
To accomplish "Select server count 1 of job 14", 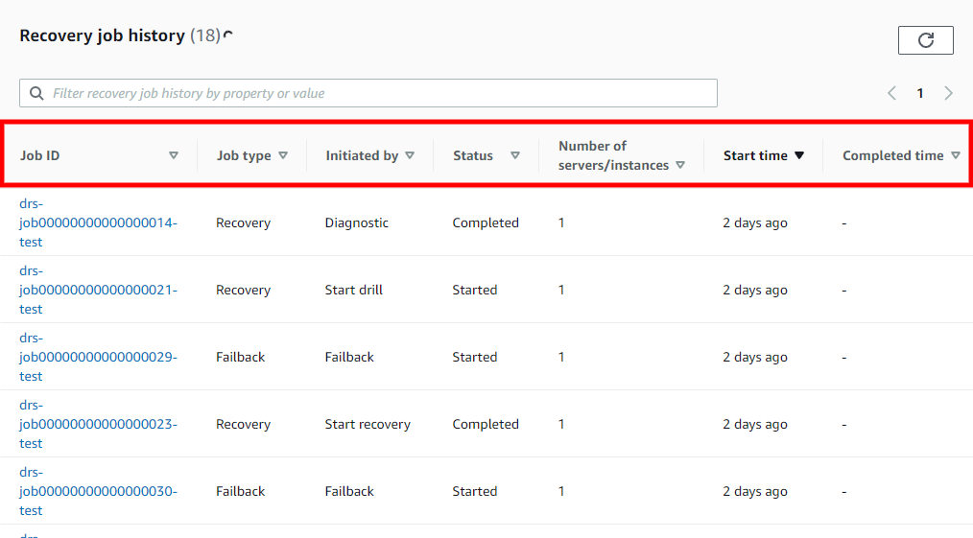I will (x=561, y=222).
